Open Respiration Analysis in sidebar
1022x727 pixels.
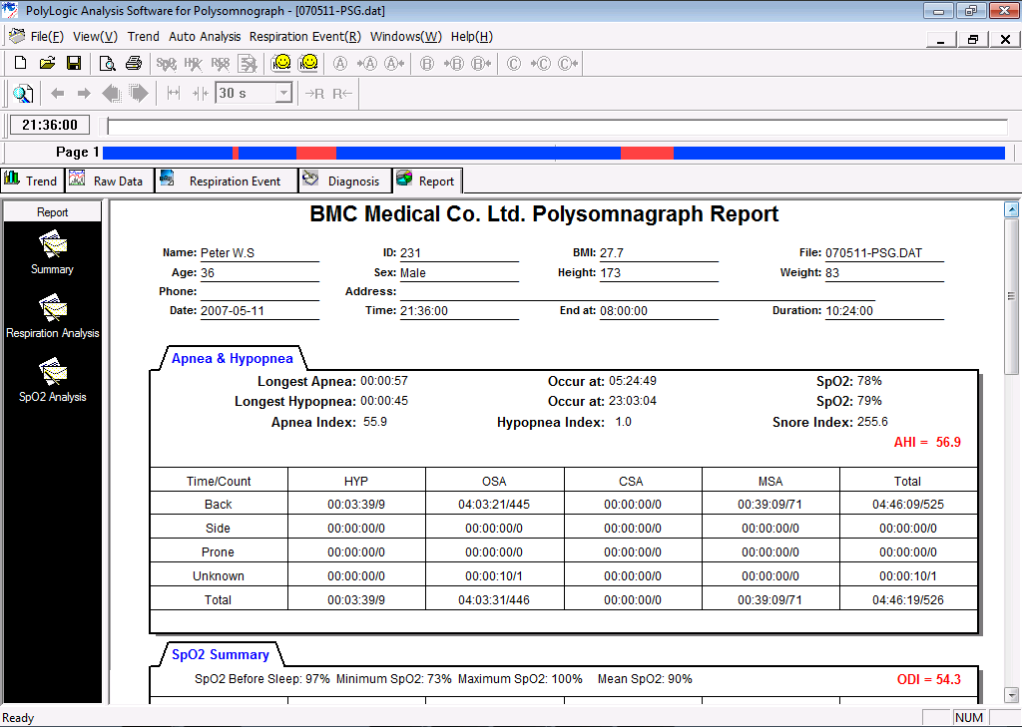(x=53, y=316)
